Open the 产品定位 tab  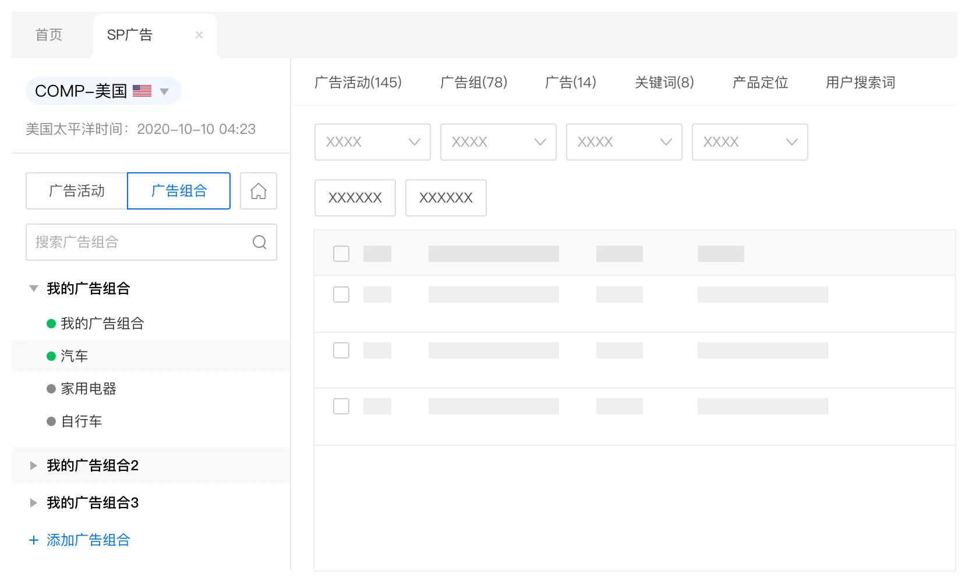pyautogui.click(x=761, y=83)
